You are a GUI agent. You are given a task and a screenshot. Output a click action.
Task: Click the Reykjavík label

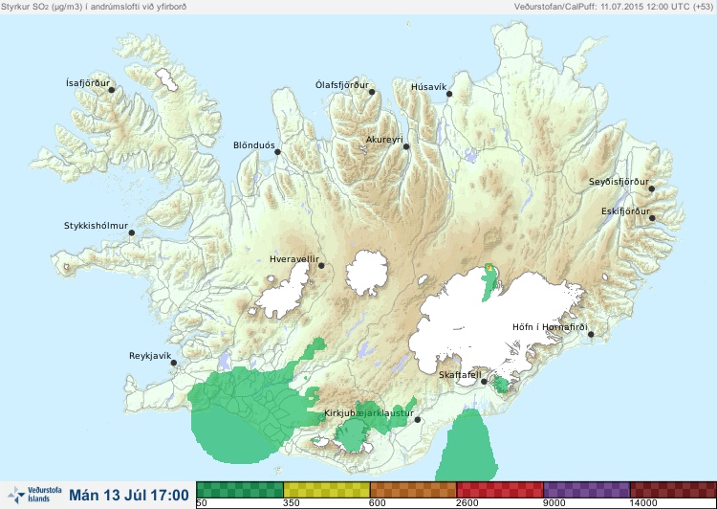click(150, 356)
